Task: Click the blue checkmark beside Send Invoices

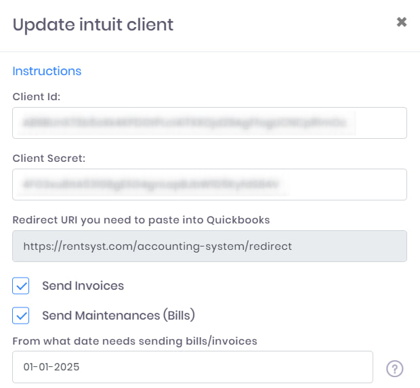Action: coord(21,286)
